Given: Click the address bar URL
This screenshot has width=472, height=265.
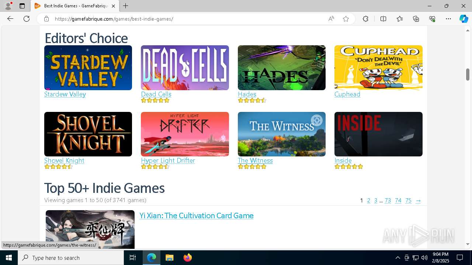Looking at the screenshot, I should (114, 19).
